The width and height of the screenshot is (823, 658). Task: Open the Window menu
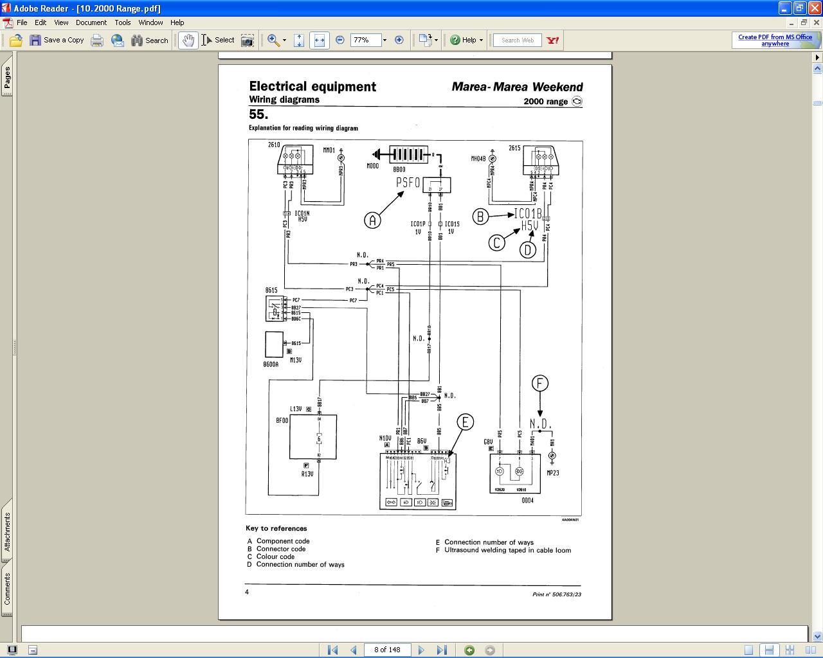(150, 22)
